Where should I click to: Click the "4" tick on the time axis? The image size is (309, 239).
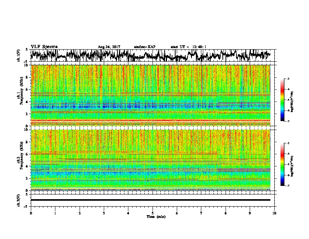(128, 213)
